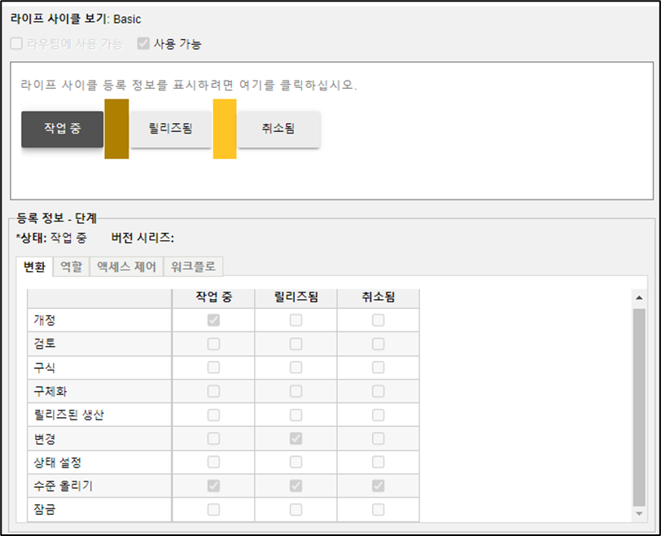Toggle 개정 checkbox in 작업 중 column
The image size is (661, 536).
click(213, 320)
